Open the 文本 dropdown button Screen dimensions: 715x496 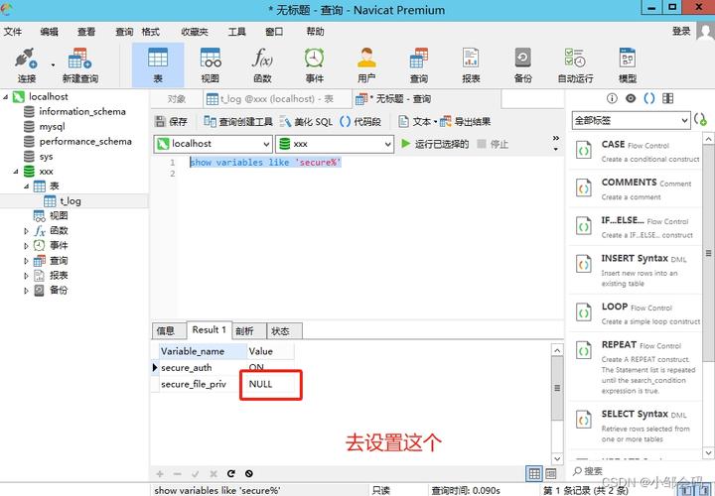(418, 122)
